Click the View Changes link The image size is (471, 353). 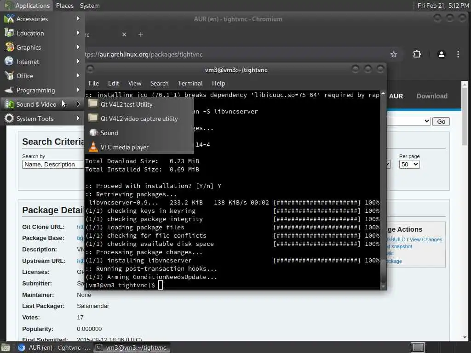tap(425, 239)
